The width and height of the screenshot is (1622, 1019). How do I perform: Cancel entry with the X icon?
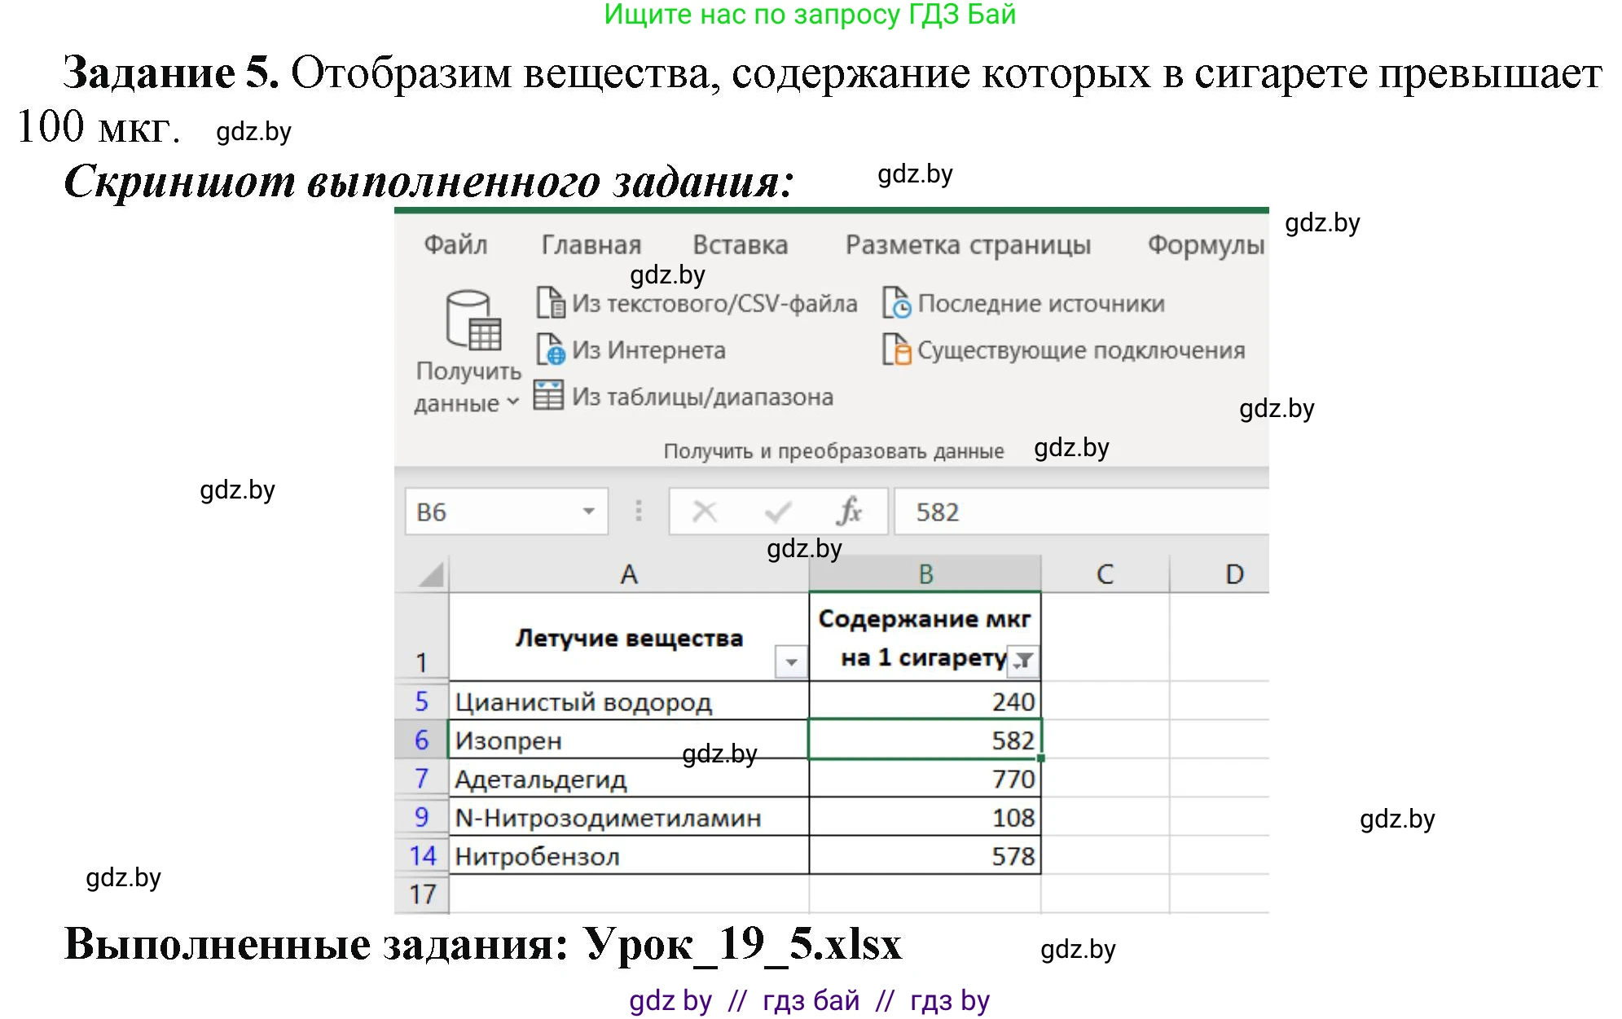tap(706, 512)
